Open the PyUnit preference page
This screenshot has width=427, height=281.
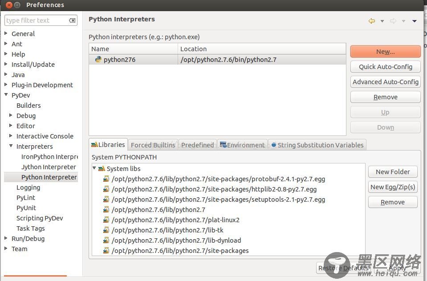[x=26, y=208]
